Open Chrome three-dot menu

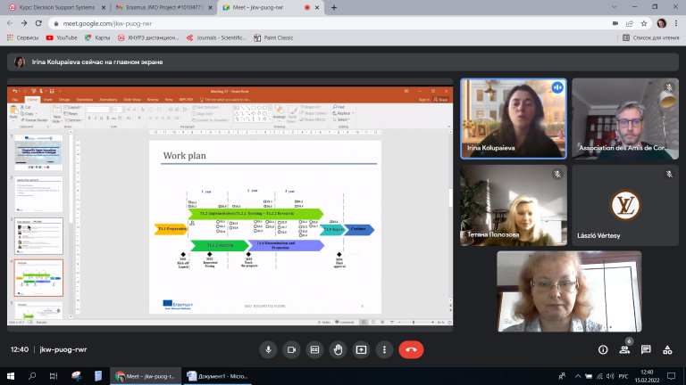(676, 23)
